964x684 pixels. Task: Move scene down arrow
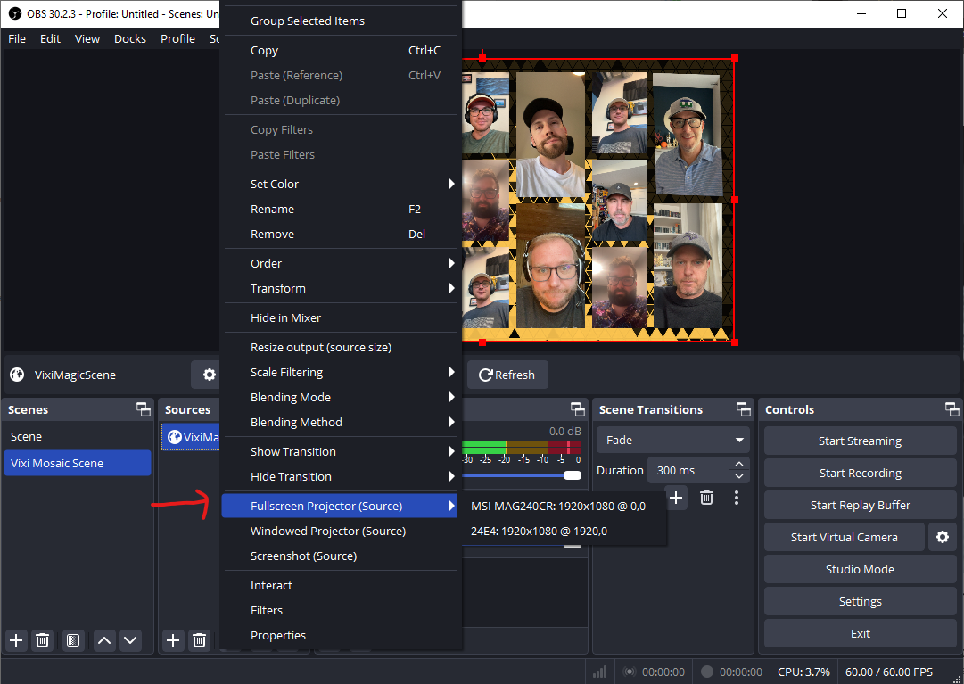(x=130, y=641)
